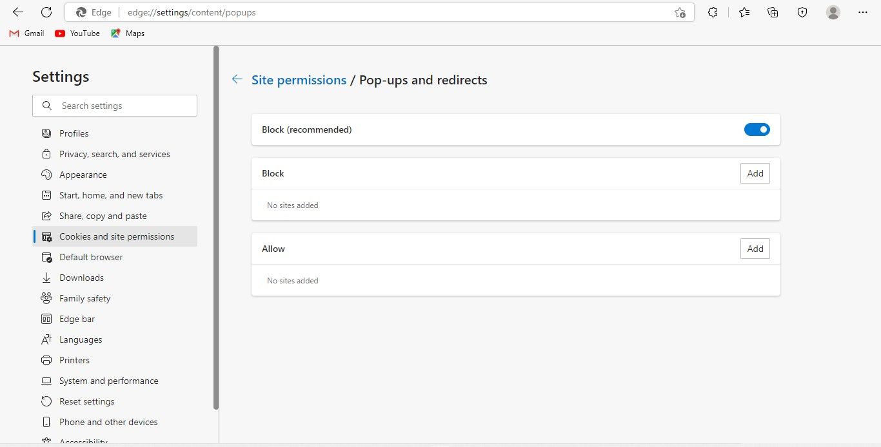Click the browser back arrow button

18,12
